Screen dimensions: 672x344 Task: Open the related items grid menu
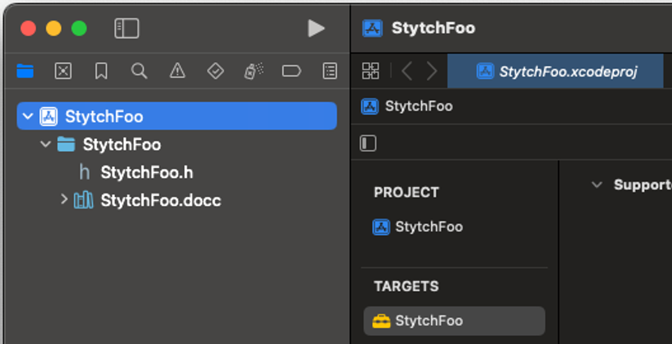tap(370, 71)
